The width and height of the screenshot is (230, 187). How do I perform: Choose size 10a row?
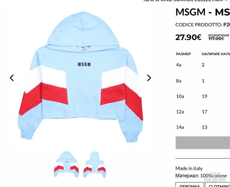point(203,96)
